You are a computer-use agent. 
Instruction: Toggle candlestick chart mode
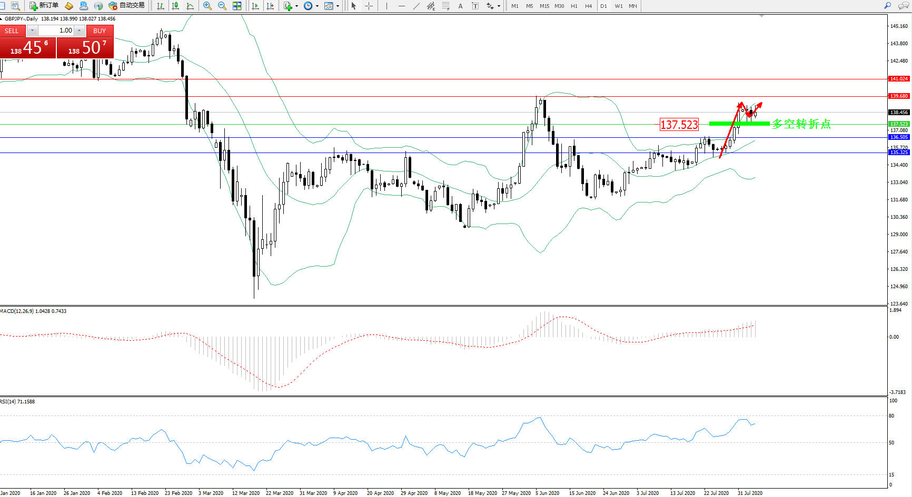pos(175,6)
